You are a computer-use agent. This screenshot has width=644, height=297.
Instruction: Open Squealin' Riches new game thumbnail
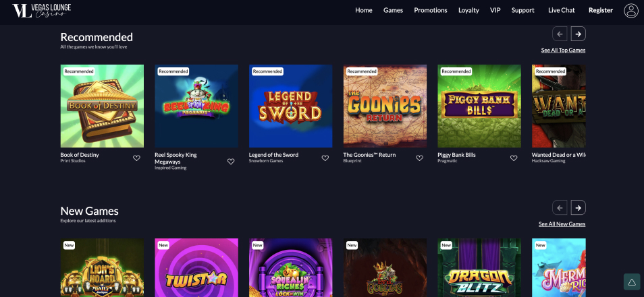[x=290, y=267]
